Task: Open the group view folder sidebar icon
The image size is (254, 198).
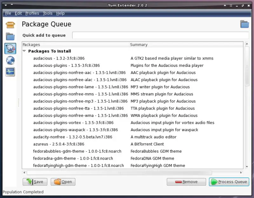Action: pos(10,36)
